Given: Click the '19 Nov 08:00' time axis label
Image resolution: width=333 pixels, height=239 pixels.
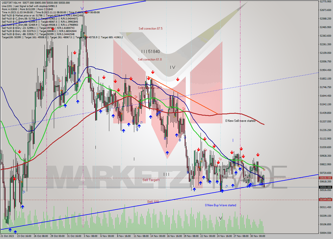Looking at the screenshot, I should tap(191, 236).
